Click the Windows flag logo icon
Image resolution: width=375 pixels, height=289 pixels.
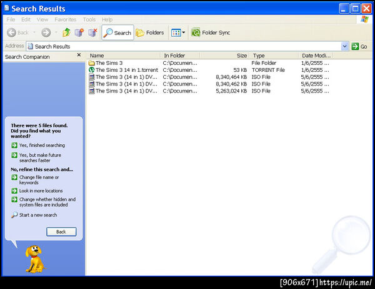tap(364, 19)
